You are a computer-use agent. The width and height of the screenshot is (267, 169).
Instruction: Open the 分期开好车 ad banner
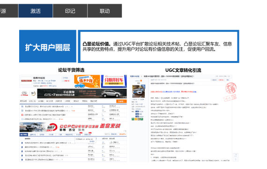114,81
